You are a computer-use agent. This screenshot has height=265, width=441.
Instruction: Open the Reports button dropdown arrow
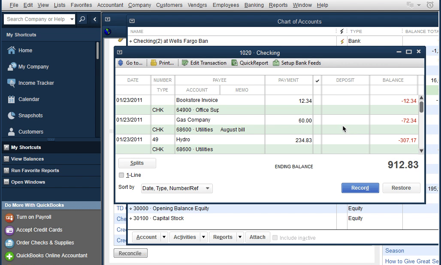[240, 237]
